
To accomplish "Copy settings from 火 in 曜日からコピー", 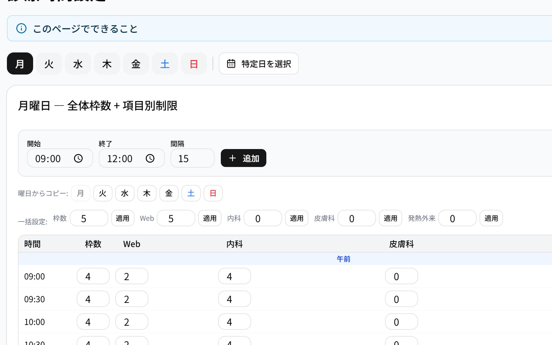I will 103,193.
